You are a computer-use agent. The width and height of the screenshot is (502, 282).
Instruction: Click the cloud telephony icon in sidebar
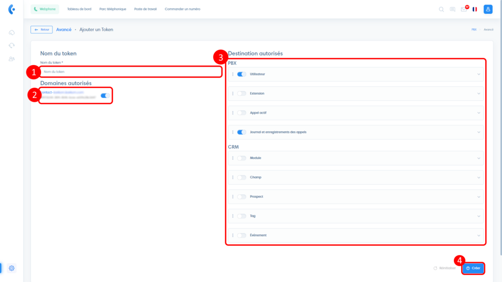pos(12,32)
